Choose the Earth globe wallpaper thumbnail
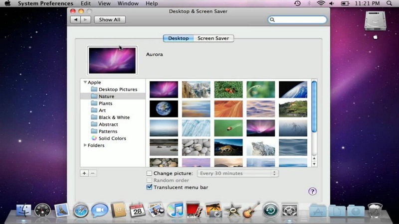This screenshot has width=399, height=224. pos(164,109)
